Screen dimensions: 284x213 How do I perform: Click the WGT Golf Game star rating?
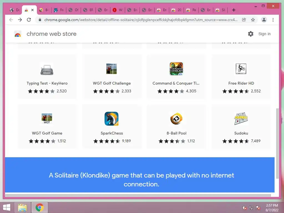click(42, 141)
